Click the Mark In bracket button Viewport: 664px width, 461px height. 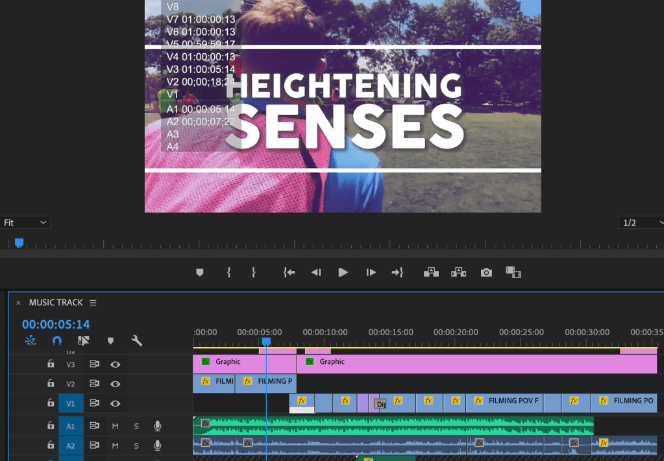[x=228, y=273]
